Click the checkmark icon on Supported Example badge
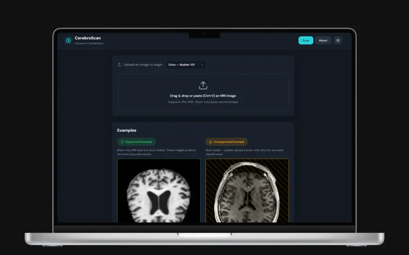409x255 pixels. [x=121, y=142]
